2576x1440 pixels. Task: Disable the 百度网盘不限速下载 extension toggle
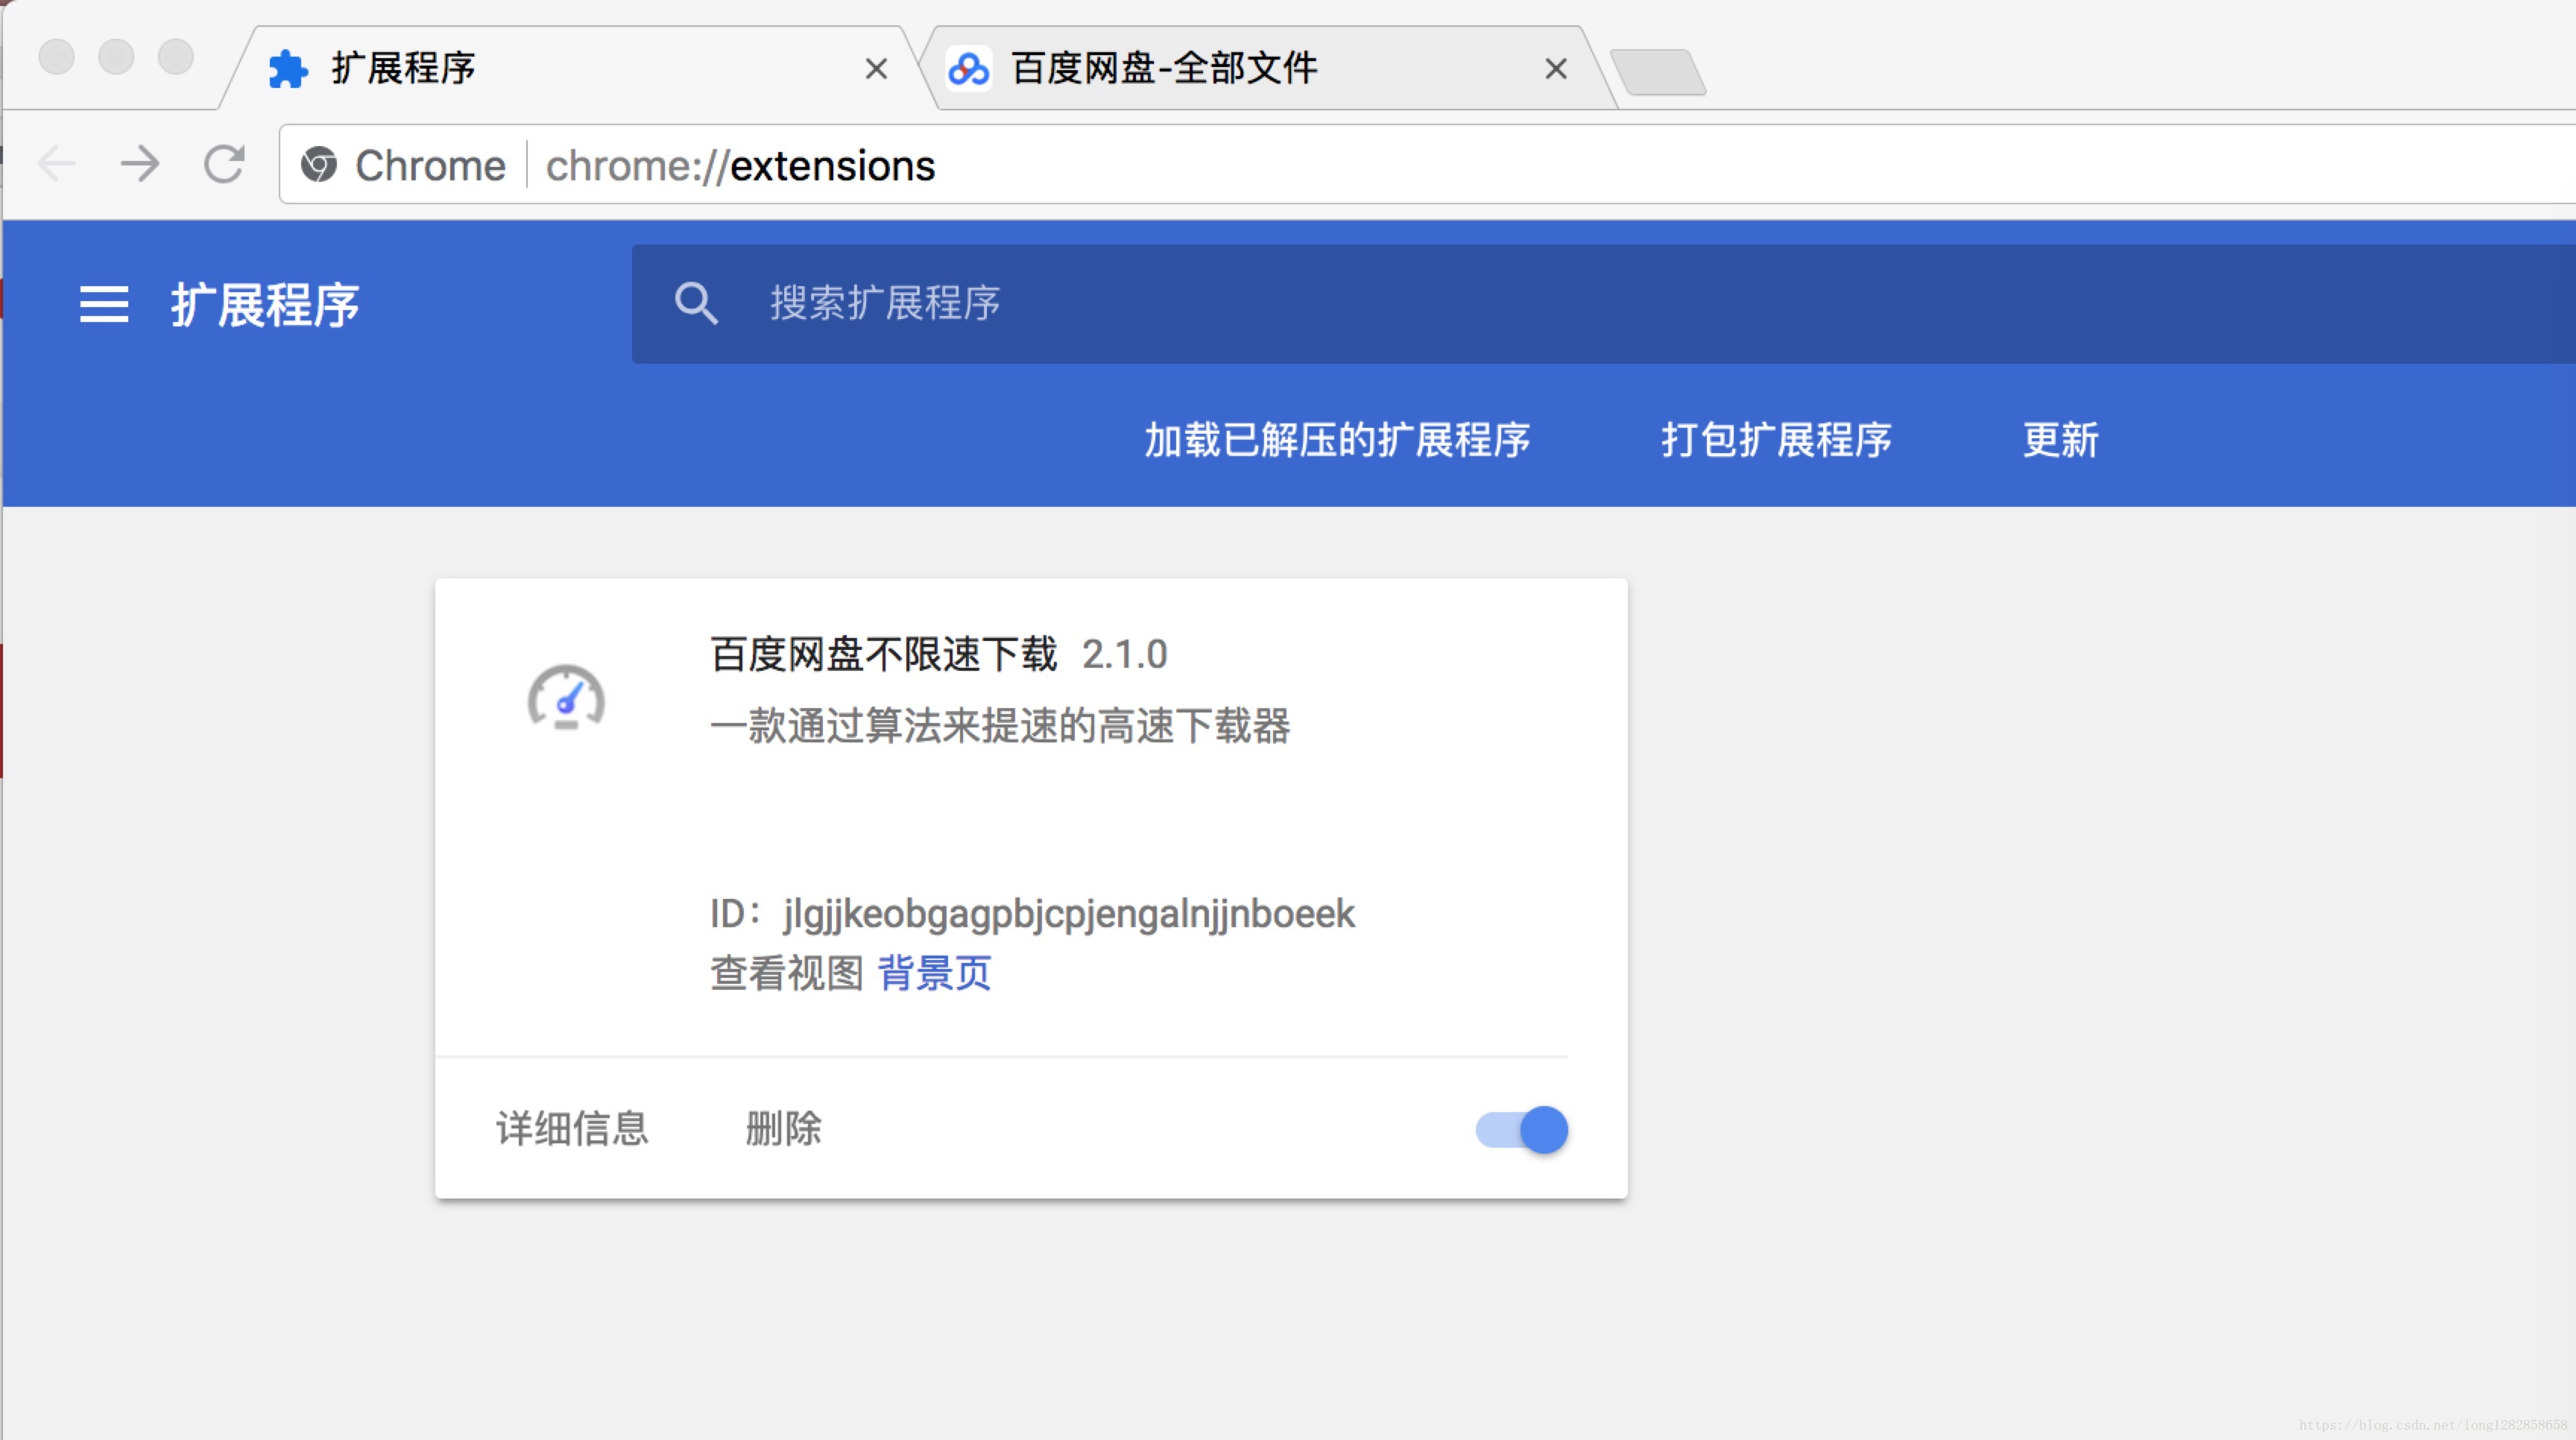(x=1521, y=1130)
